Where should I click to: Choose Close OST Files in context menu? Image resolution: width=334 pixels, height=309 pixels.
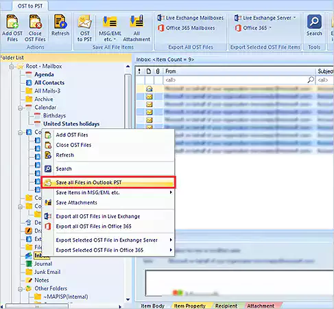(x=108, y=145)
